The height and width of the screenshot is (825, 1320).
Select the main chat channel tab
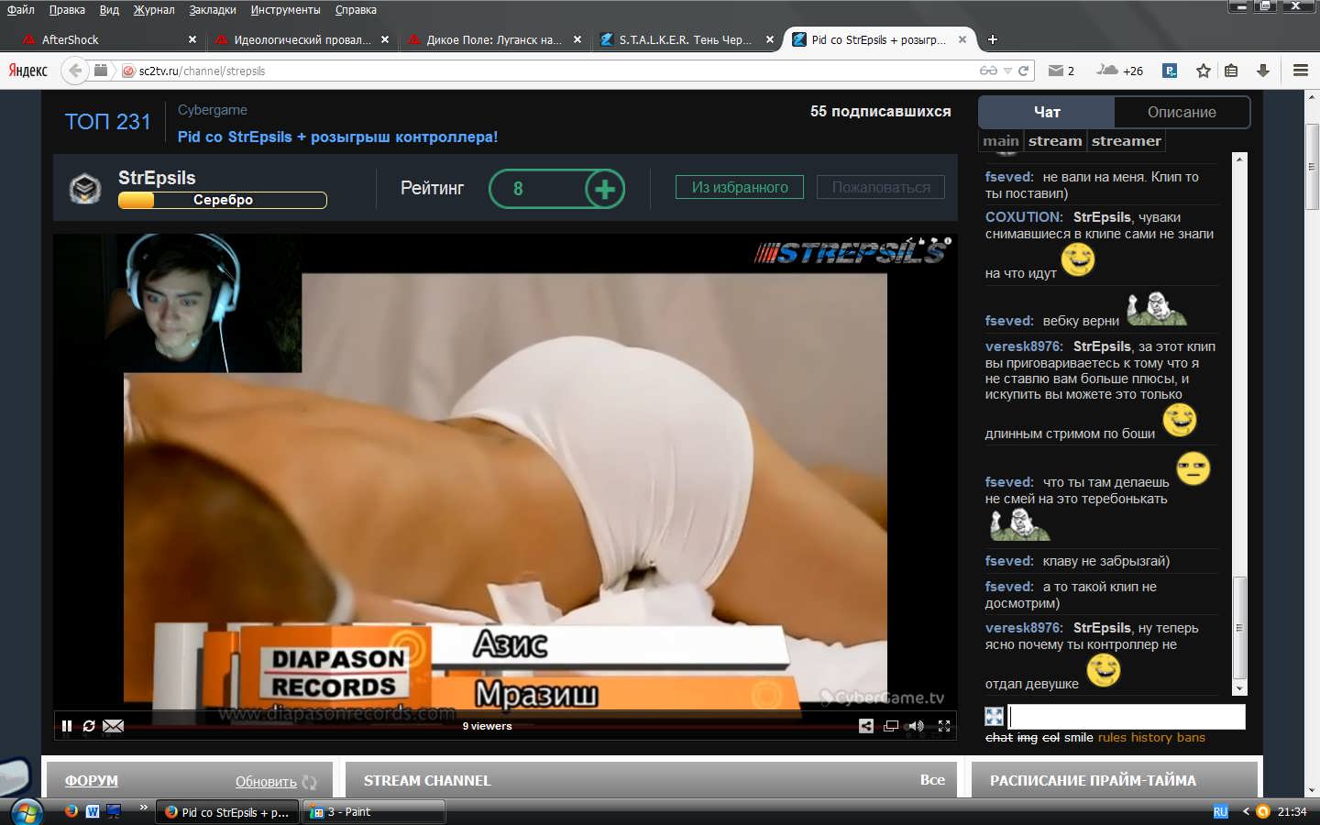[1001, 141]
